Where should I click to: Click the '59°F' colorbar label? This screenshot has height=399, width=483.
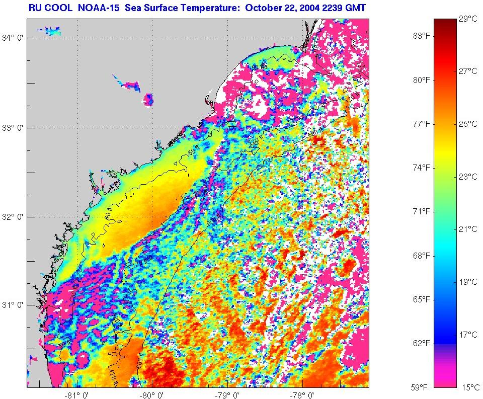[419, 387]
